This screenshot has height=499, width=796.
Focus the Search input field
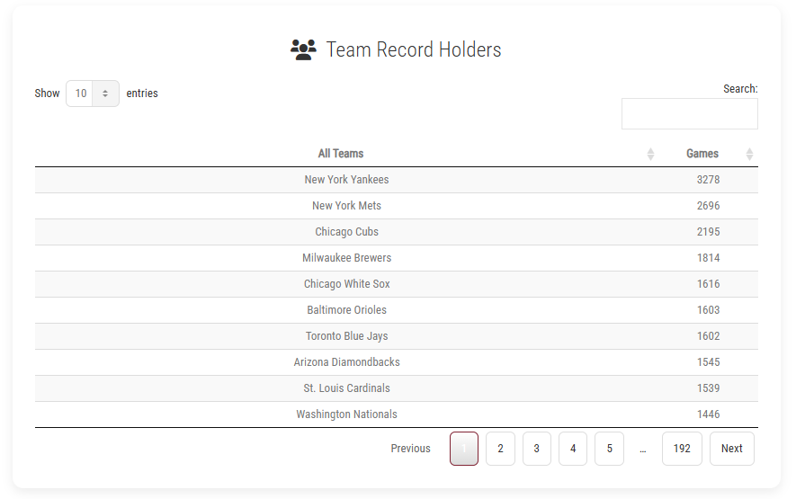click(x=689, y=113)
